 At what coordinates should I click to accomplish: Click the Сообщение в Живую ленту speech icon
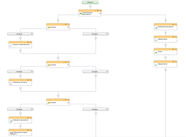point(11,133)
